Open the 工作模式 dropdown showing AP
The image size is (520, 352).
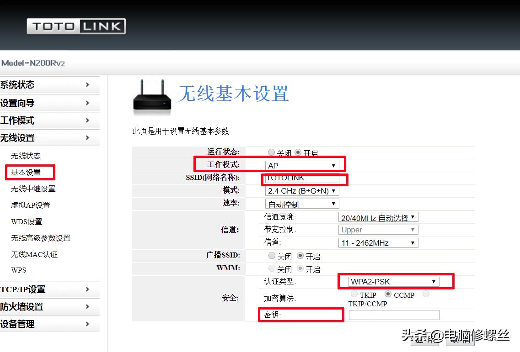[x=302, y=166]
